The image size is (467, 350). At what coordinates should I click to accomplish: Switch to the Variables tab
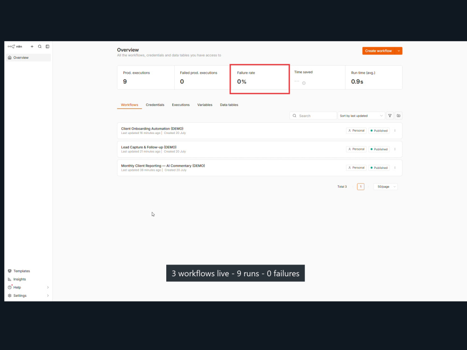coord(205,105)
